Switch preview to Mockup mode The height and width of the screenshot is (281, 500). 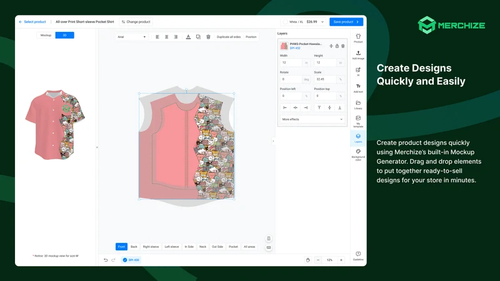coord(46,35)
